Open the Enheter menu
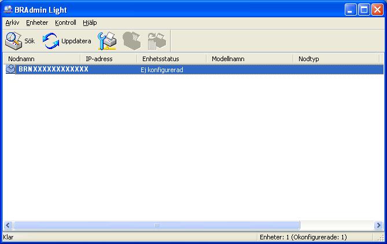The height and width of the screenshot is (244, 387). click(37, 22)
